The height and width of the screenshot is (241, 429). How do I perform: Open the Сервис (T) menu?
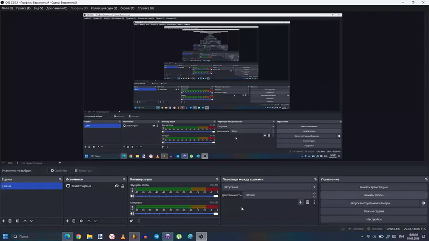[x=127, y=8]
